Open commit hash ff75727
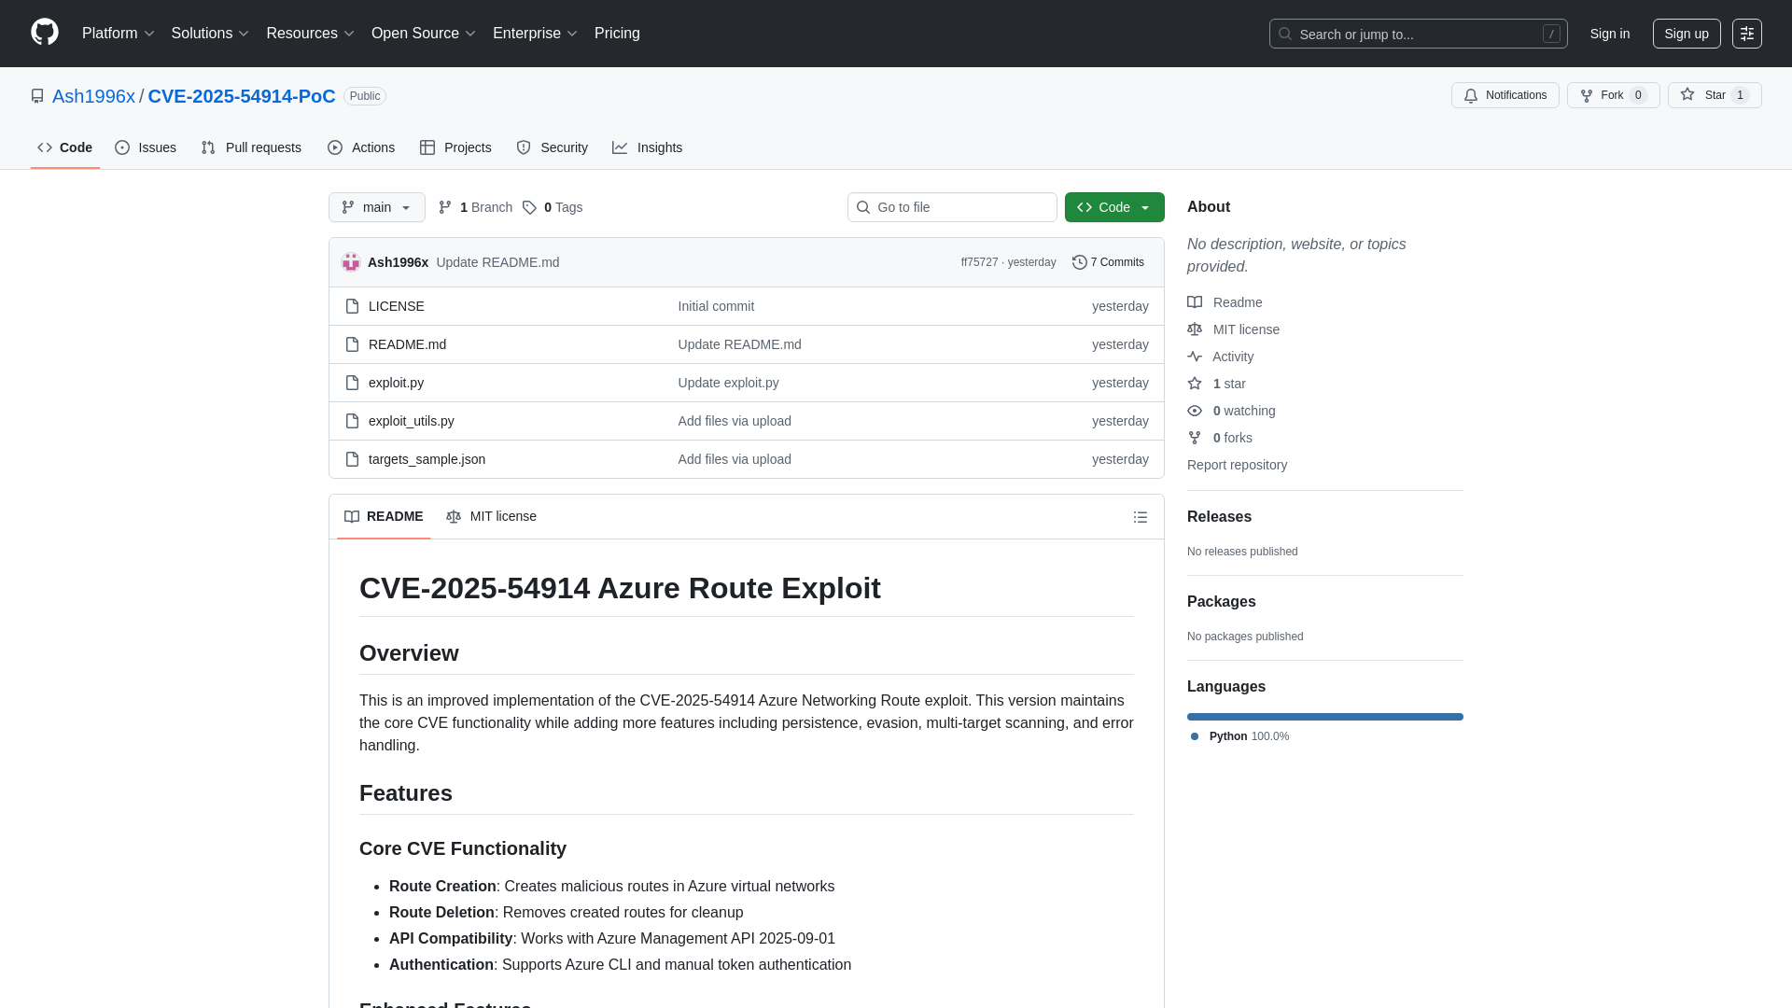 pos(979,262)
